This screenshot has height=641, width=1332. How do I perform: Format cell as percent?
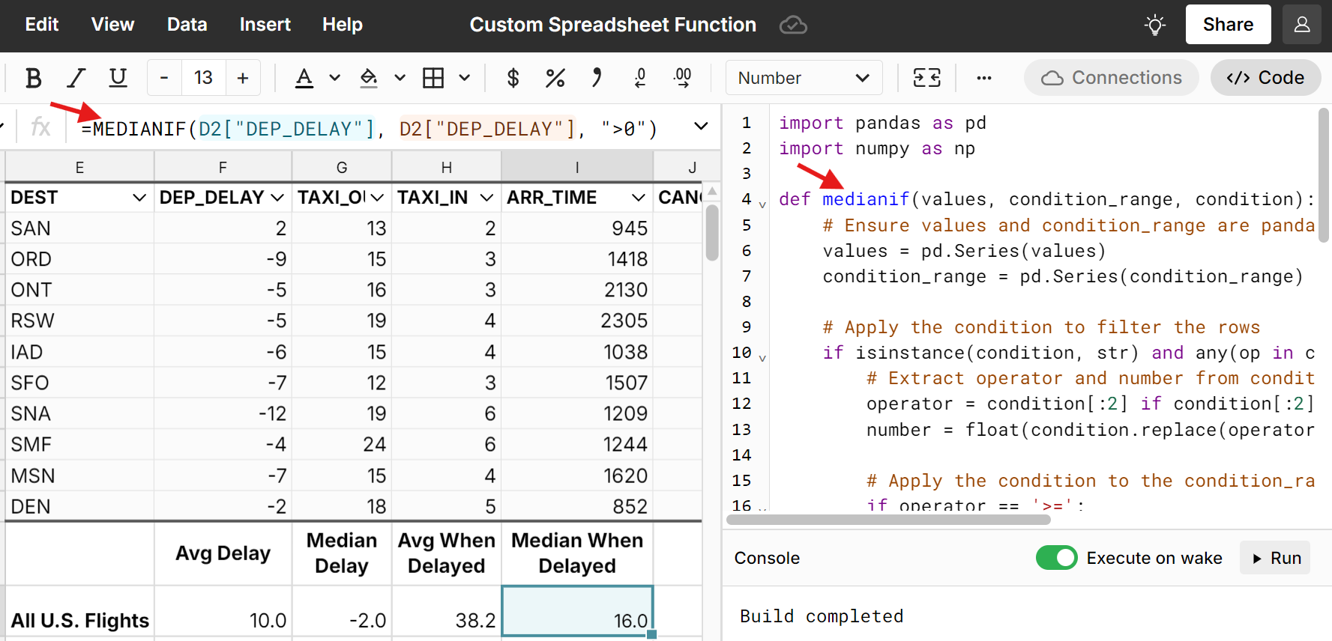click(x=555, y=78)
